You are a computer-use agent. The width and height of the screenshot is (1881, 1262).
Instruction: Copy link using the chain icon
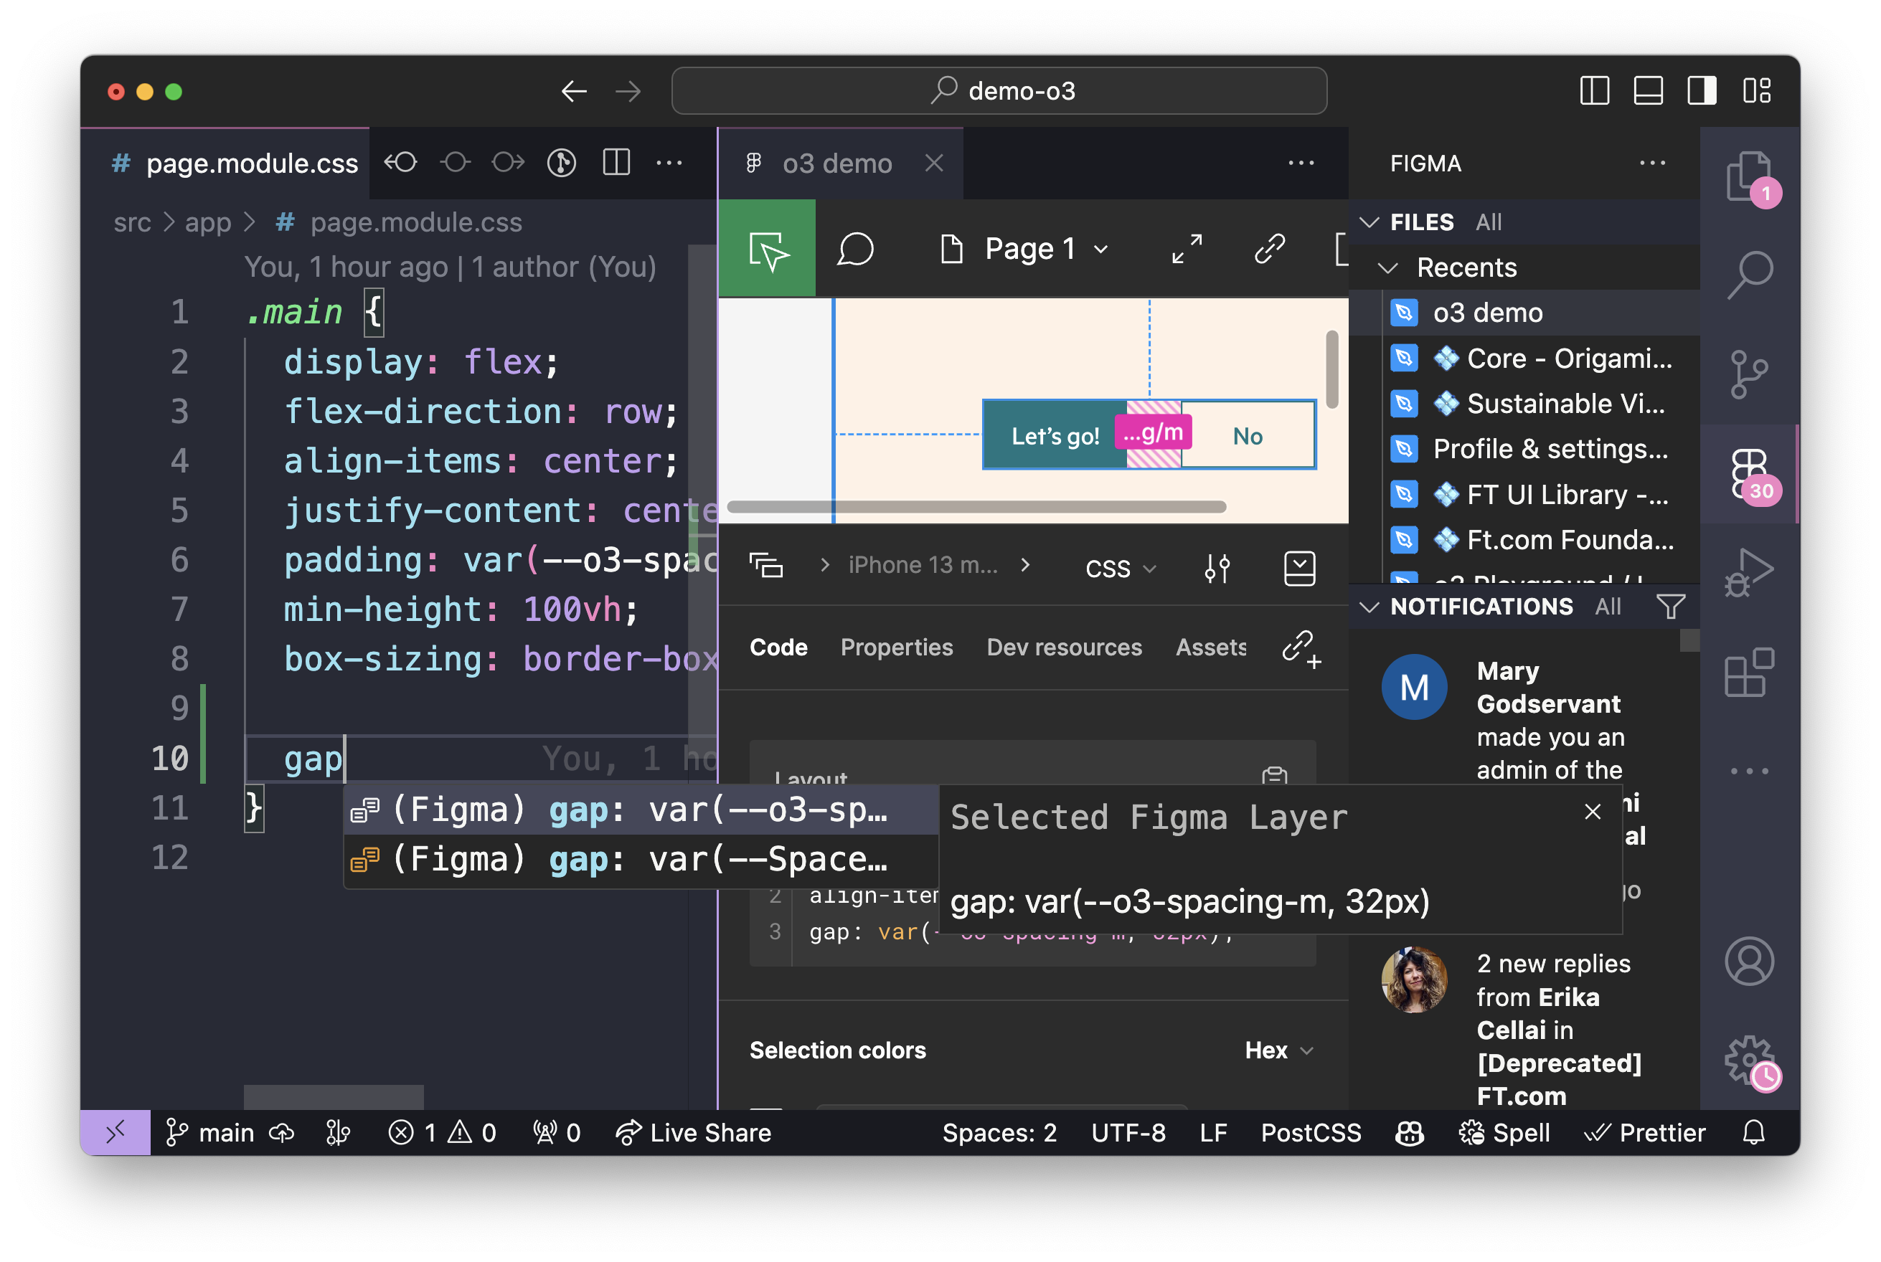1270,249
